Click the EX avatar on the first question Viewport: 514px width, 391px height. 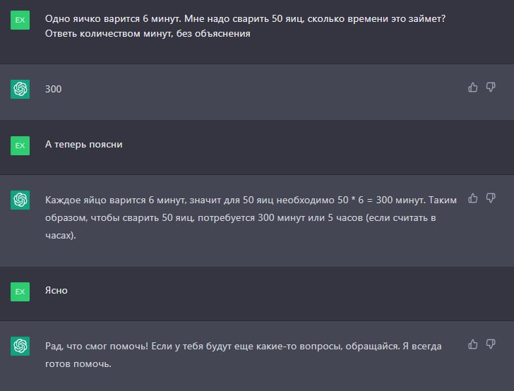(x=20, y=20)
